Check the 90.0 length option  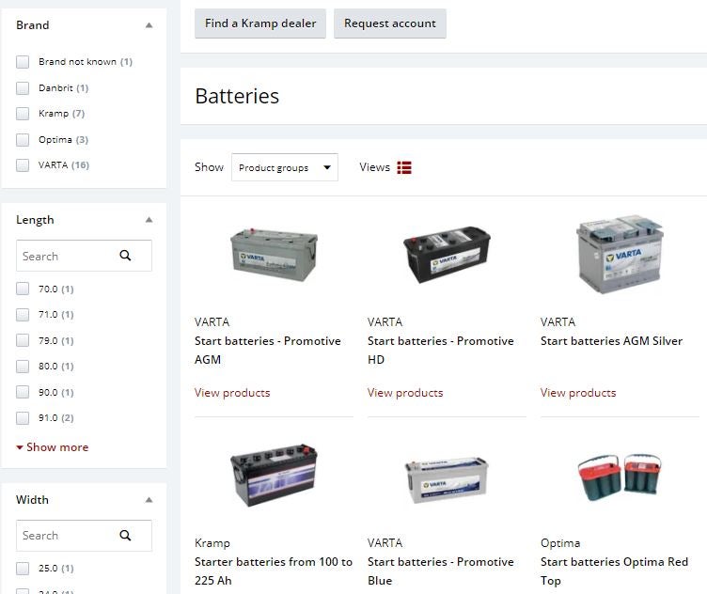point(23,392)
